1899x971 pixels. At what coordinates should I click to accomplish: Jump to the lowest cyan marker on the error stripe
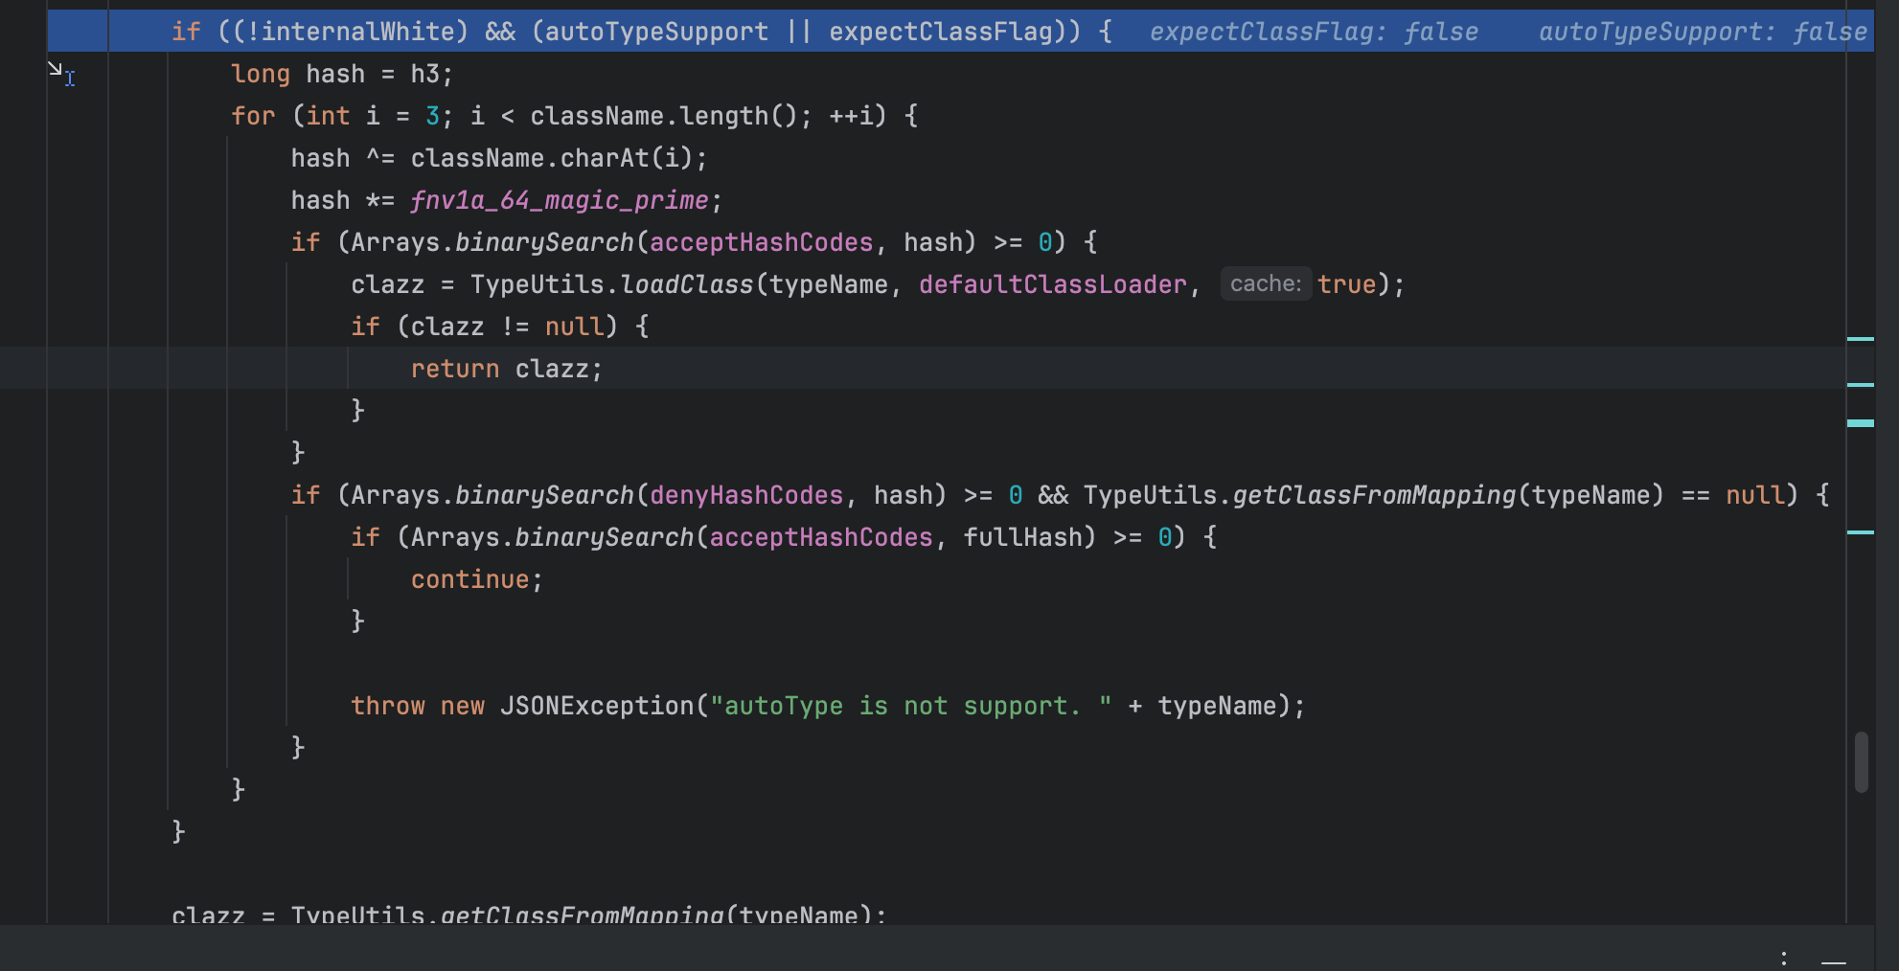[1861, 531]
